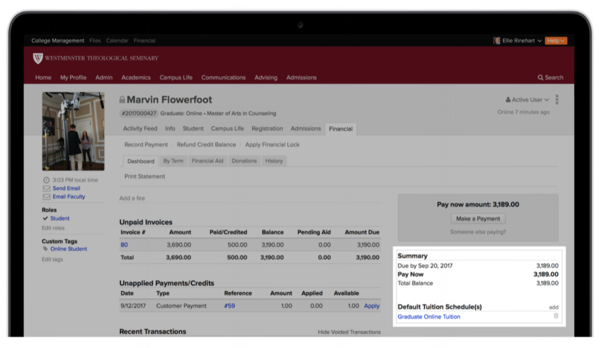
Task: Click the Student role link
Action: [60, 218]
